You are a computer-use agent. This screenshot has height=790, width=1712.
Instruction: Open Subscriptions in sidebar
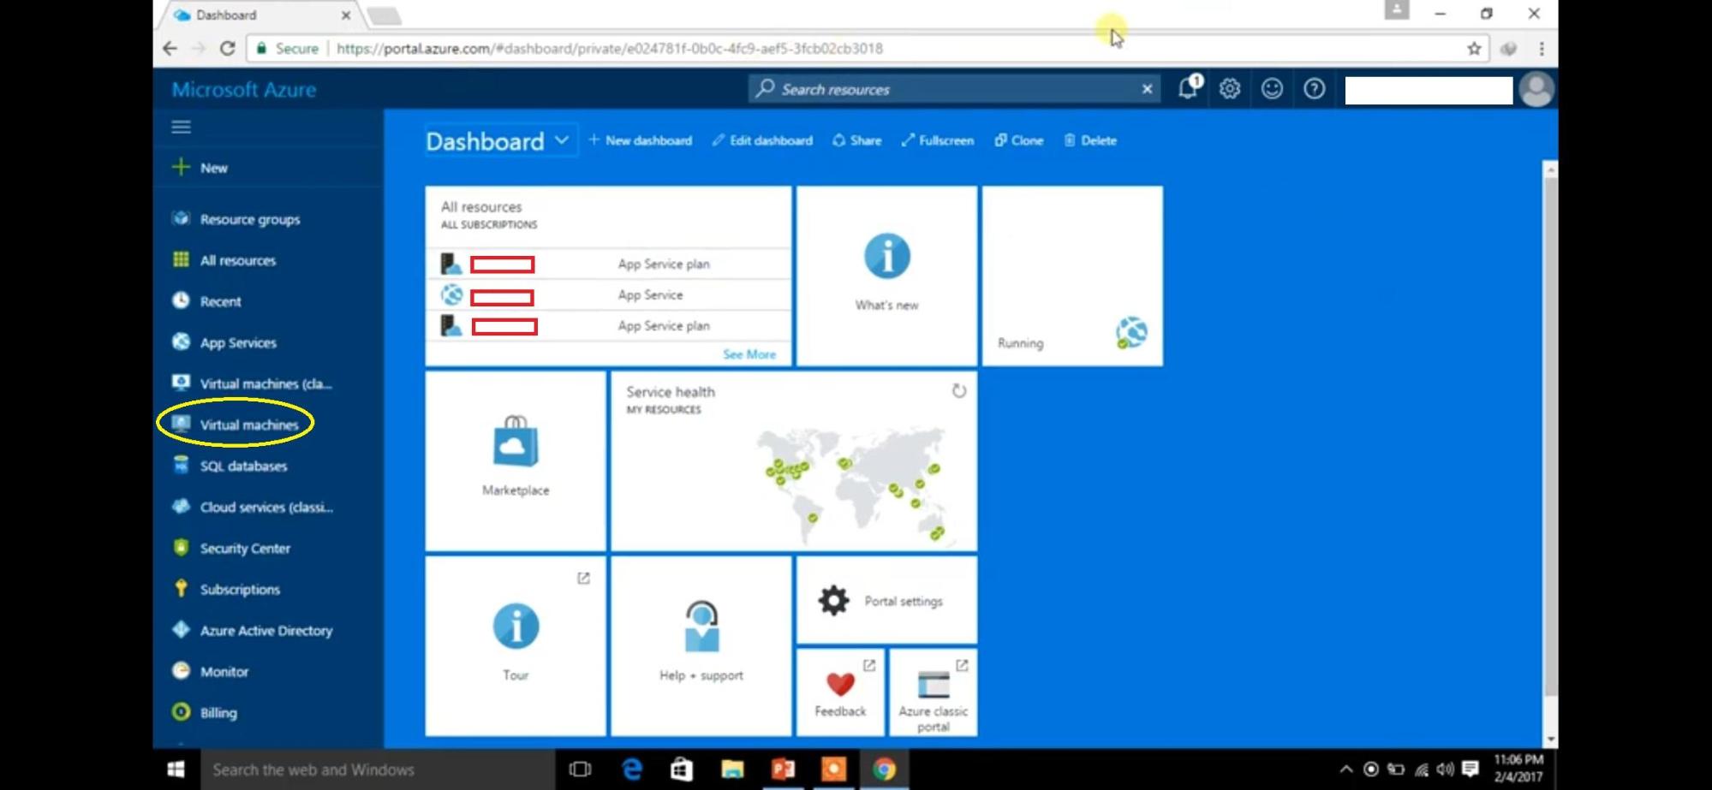pyautogui.click(x=240, y=589)
